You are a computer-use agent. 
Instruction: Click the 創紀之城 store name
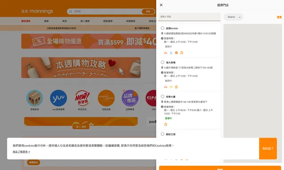coord(170,134)
